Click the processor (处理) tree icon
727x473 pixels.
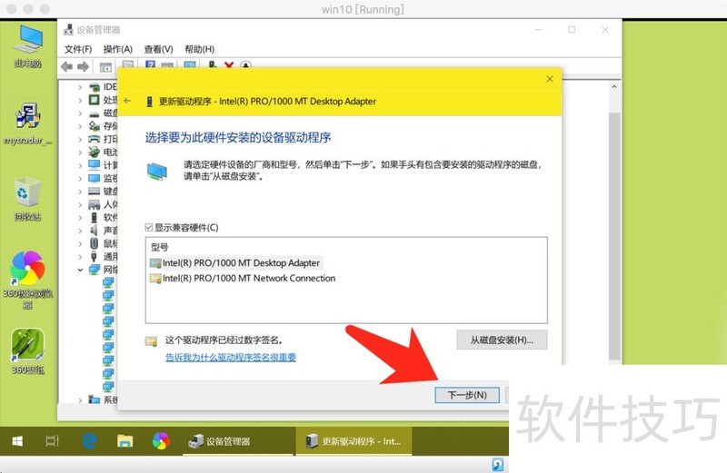coord(95,100)
